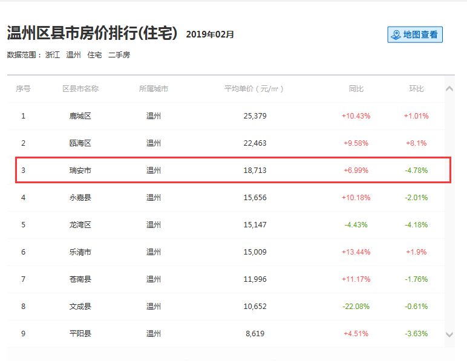Click the year-on-year value -22.08%
This screenshot has height=361, width=467.
pyautogui.click(x=356, y=306)
